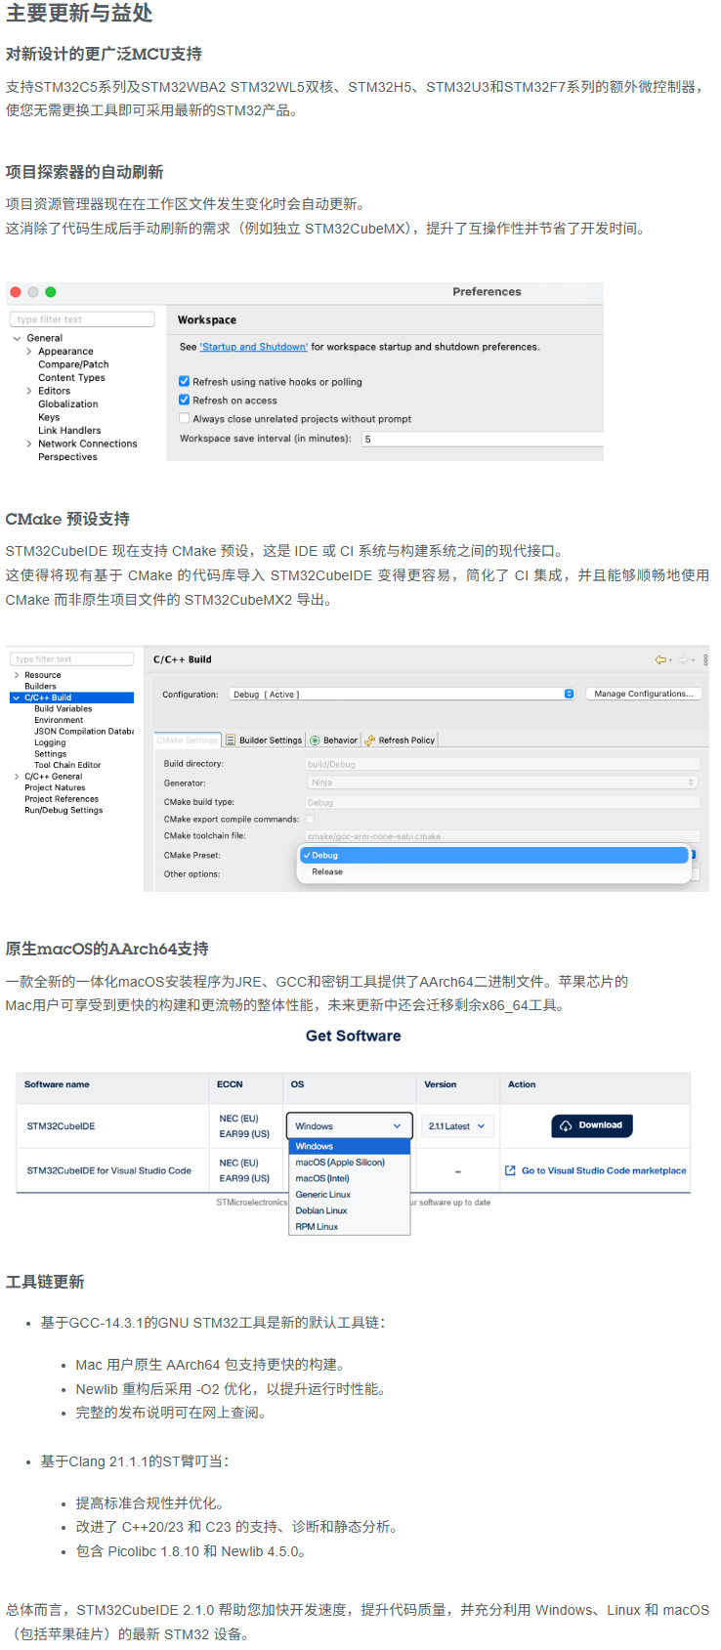Toggle the Refresh on access checkbox
Image resolution: width=721 pixels, height=1650 pixels.
tap(184, 401)
